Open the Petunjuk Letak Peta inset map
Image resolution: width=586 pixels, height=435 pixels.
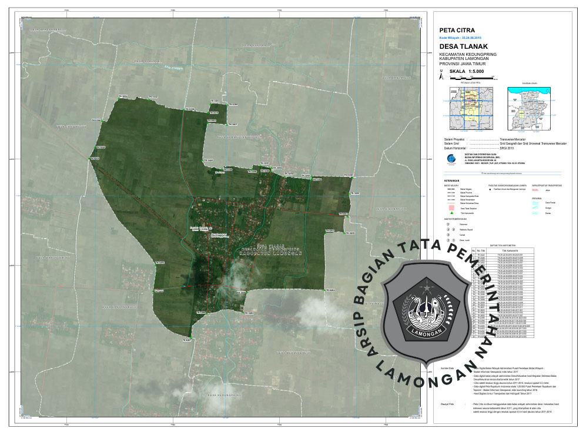point(471,109)
